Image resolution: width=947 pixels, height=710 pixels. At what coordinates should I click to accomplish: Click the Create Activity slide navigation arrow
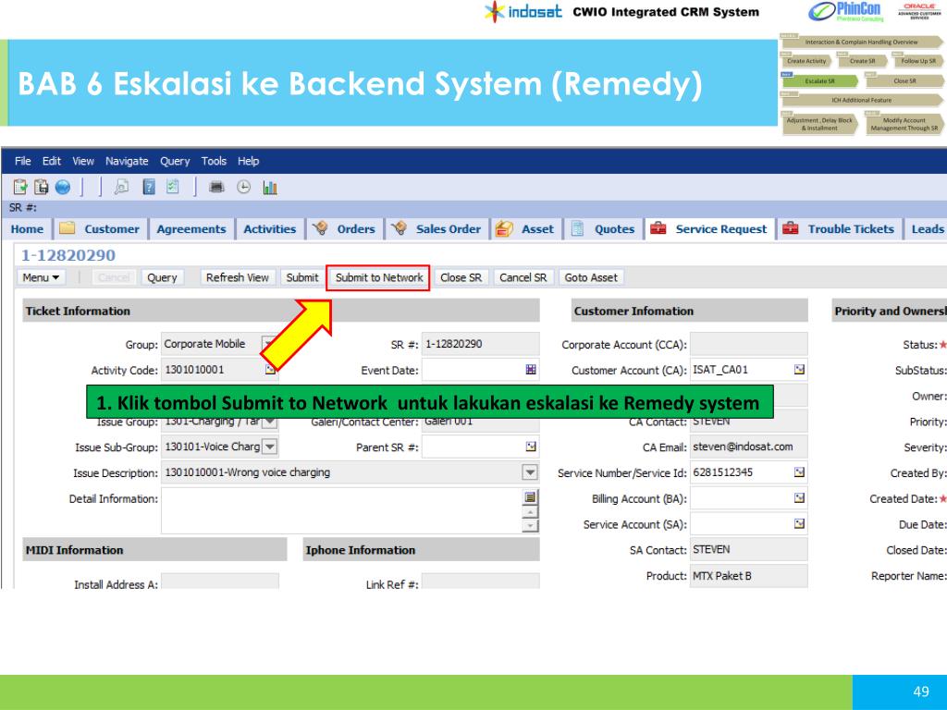click(806, 60)
